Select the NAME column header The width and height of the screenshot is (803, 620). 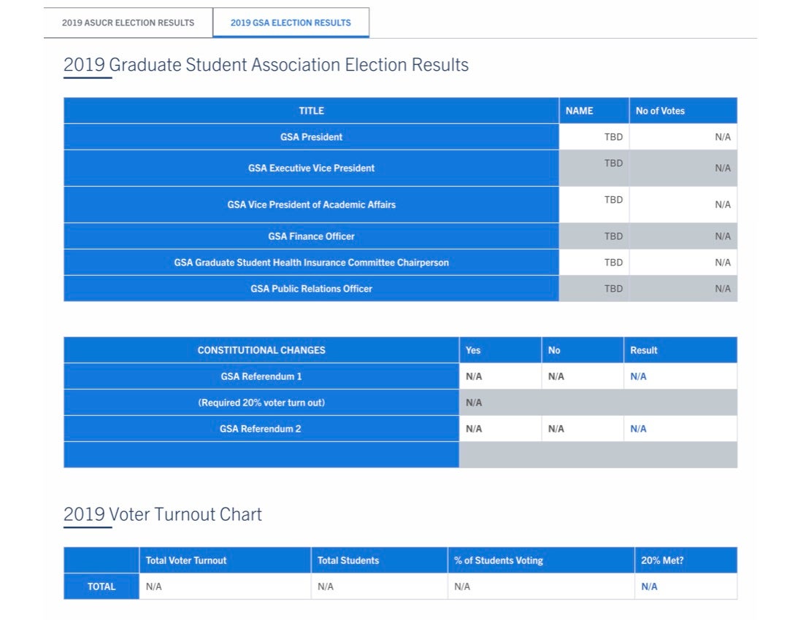[x=579, y=111]
